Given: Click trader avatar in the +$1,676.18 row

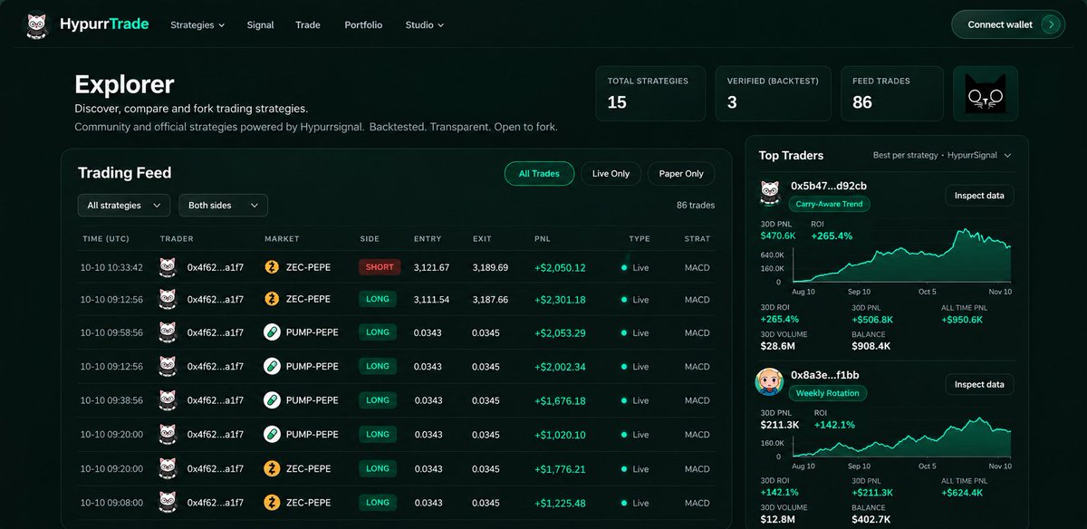Looking at the screenshot, I should pyautogui.click(x=167, y=400).
